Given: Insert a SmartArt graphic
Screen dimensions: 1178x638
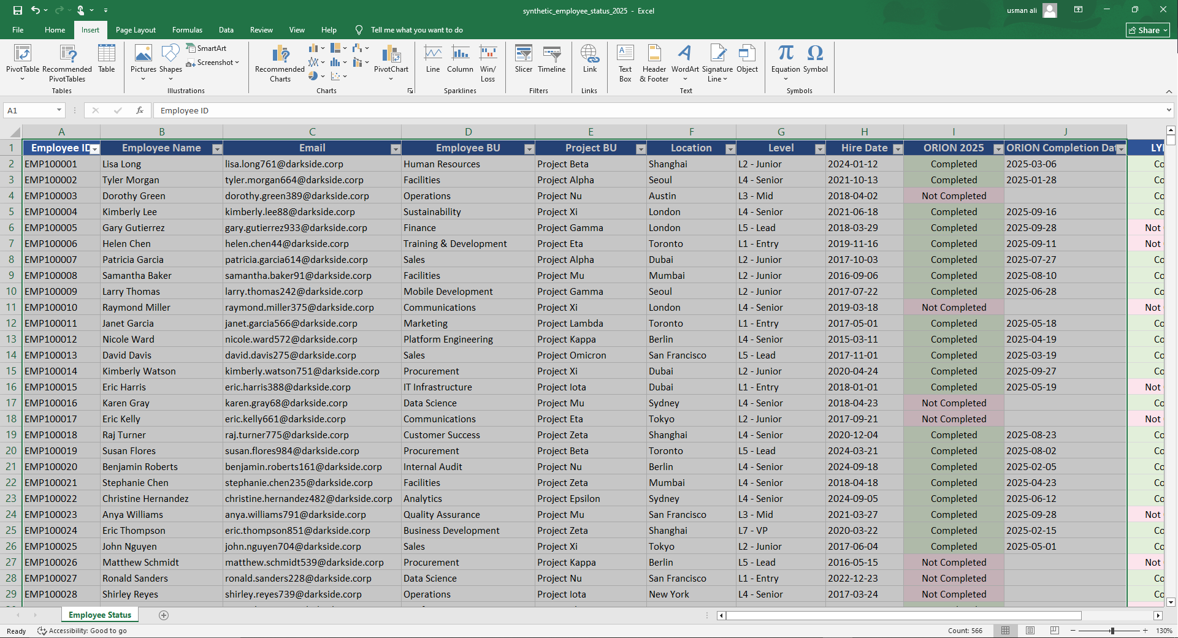Looking at the screenshot, I should pos(207,48).
